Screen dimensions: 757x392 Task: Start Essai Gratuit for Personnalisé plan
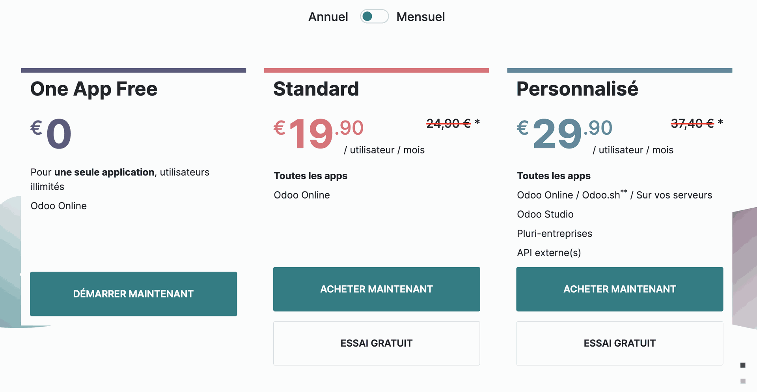619,343
